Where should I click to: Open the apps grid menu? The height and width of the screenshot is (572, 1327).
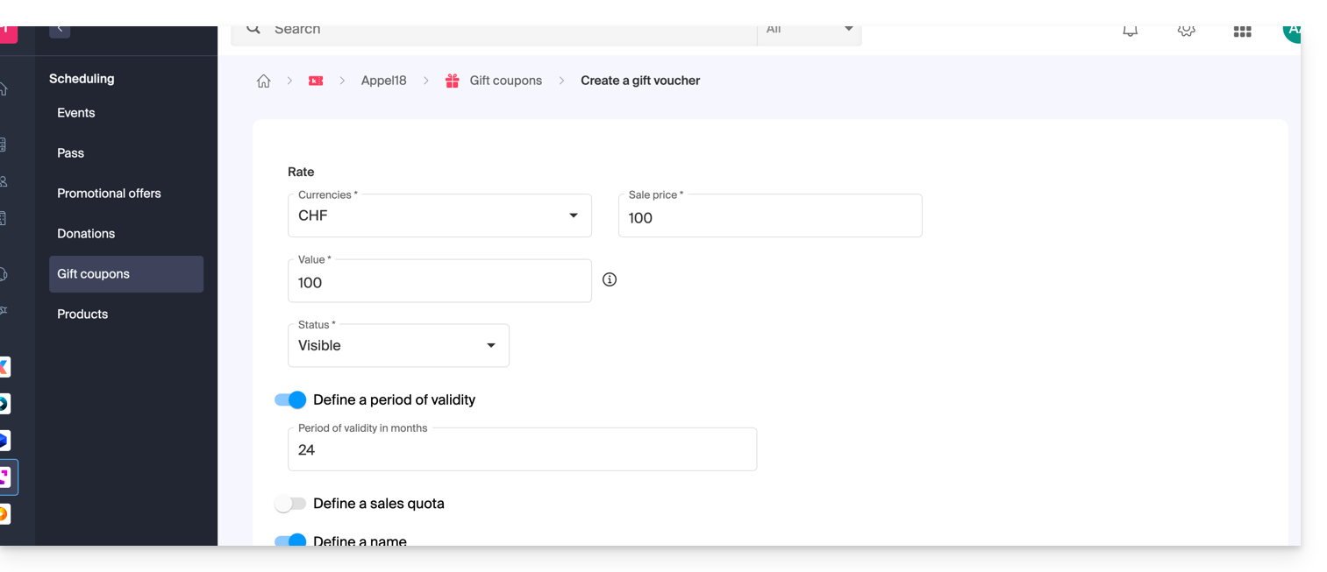coord(1242,32)
